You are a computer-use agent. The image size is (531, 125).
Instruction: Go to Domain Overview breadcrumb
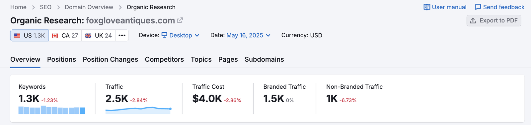point(89,7)
